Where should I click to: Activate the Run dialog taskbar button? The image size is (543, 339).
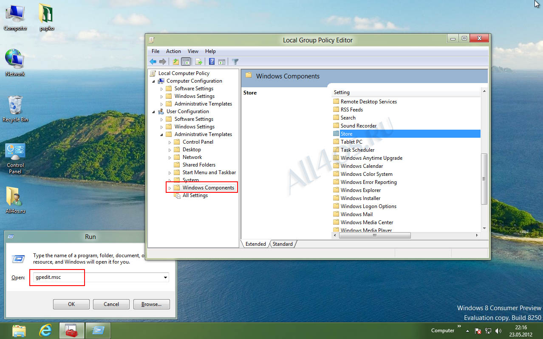98,331
